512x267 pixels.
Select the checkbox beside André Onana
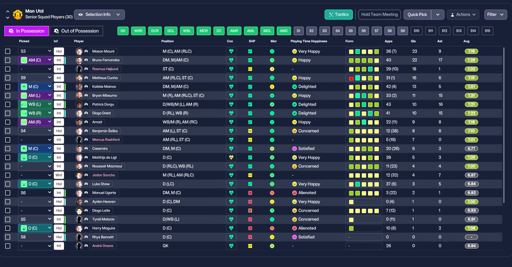click(x=8, y=246)
